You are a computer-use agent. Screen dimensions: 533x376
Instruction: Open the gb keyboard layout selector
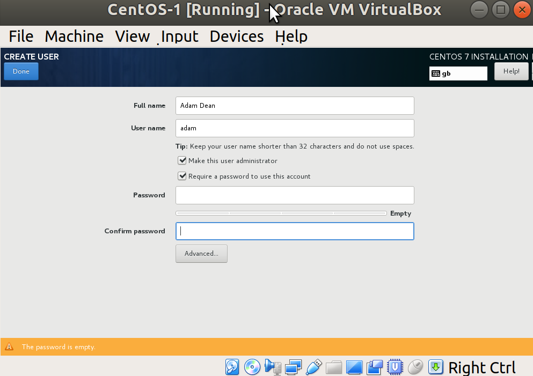tap(458, 73)
